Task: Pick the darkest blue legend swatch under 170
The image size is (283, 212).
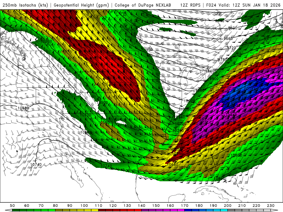Action: [188, 210]
